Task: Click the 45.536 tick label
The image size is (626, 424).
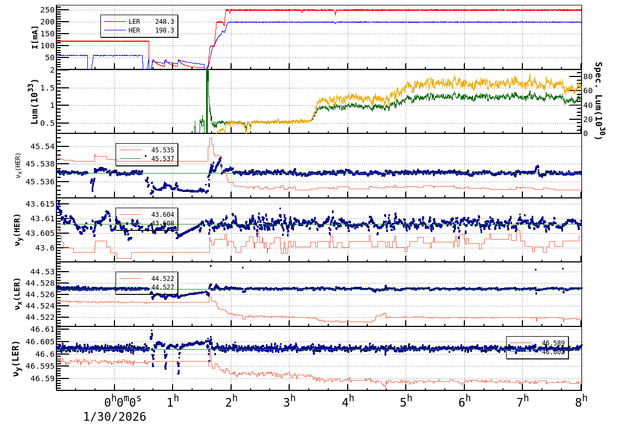Action: (40, 182)
